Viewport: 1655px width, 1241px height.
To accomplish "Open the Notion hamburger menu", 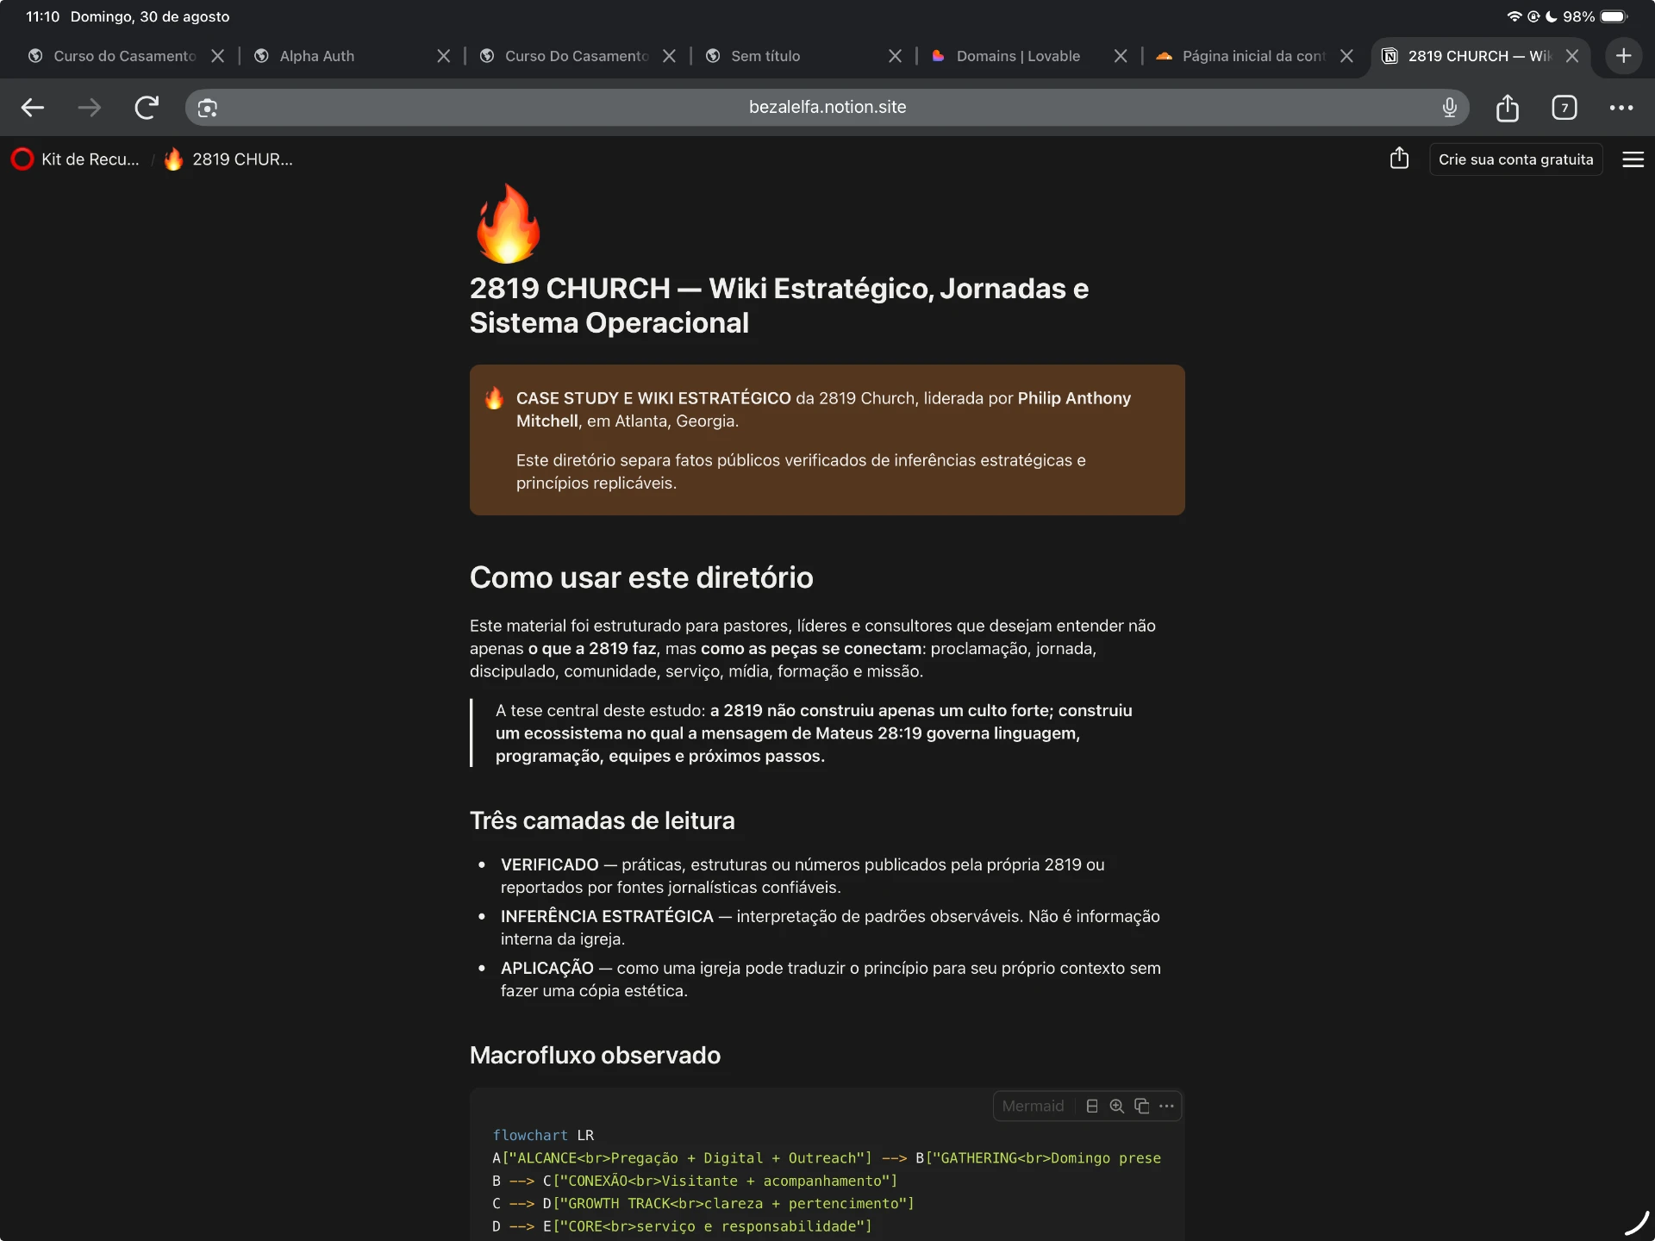I will tap(1633, 159).
